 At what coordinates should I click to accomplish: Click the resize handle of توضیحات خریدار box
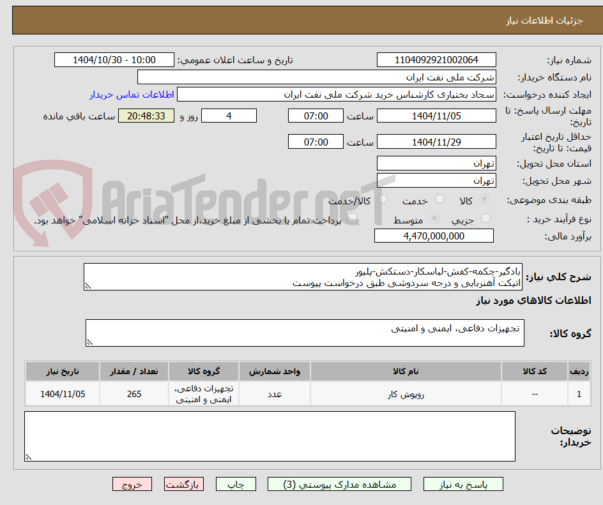(28, 457)
